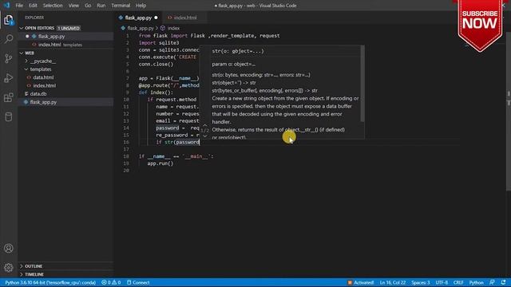Show previous signature in the hint popup

[x=205, y=125]
